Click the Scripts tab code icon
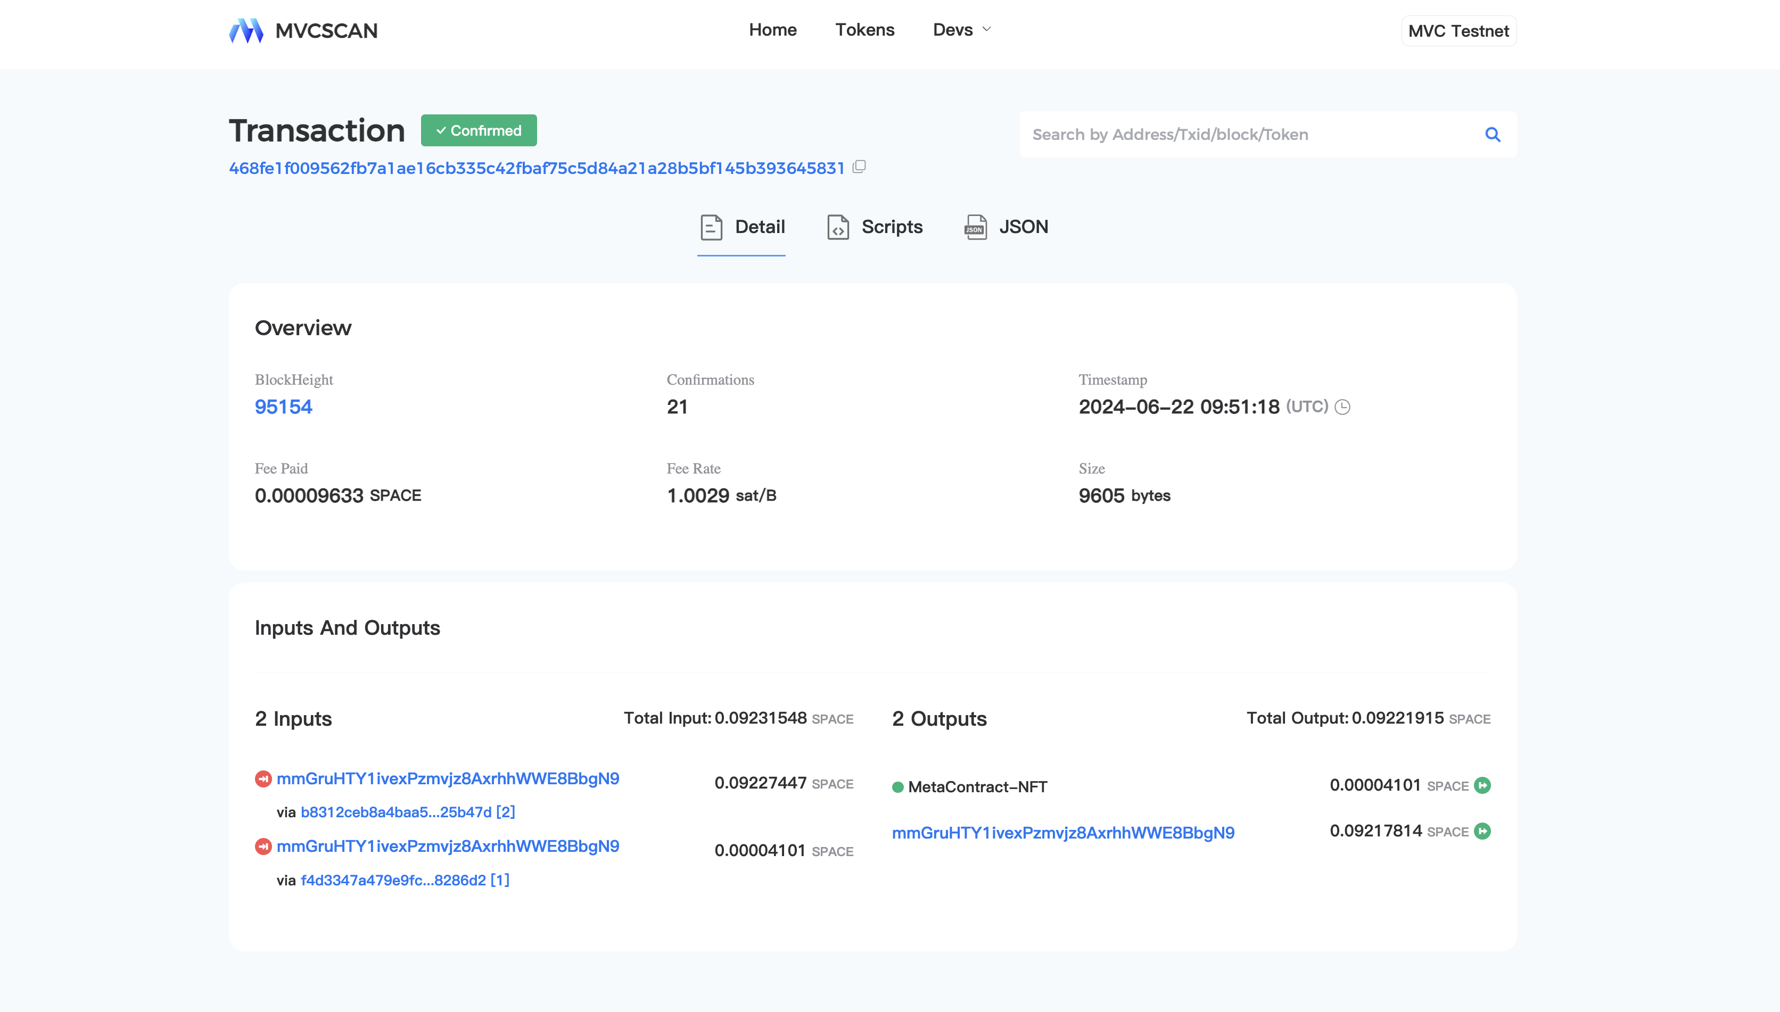The height and width of the screenshot is (1012, 1780). pos(837,226)
